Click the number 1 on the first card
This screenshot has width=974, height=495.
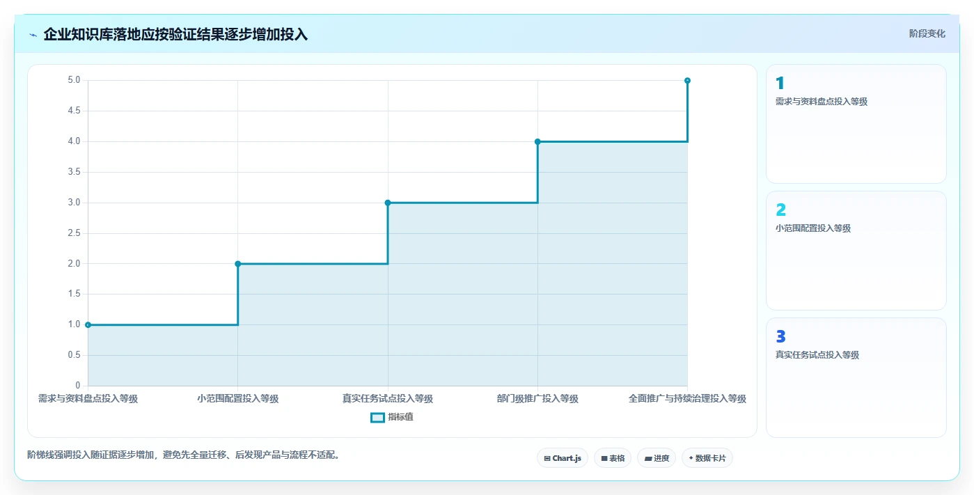click(780, 84)
